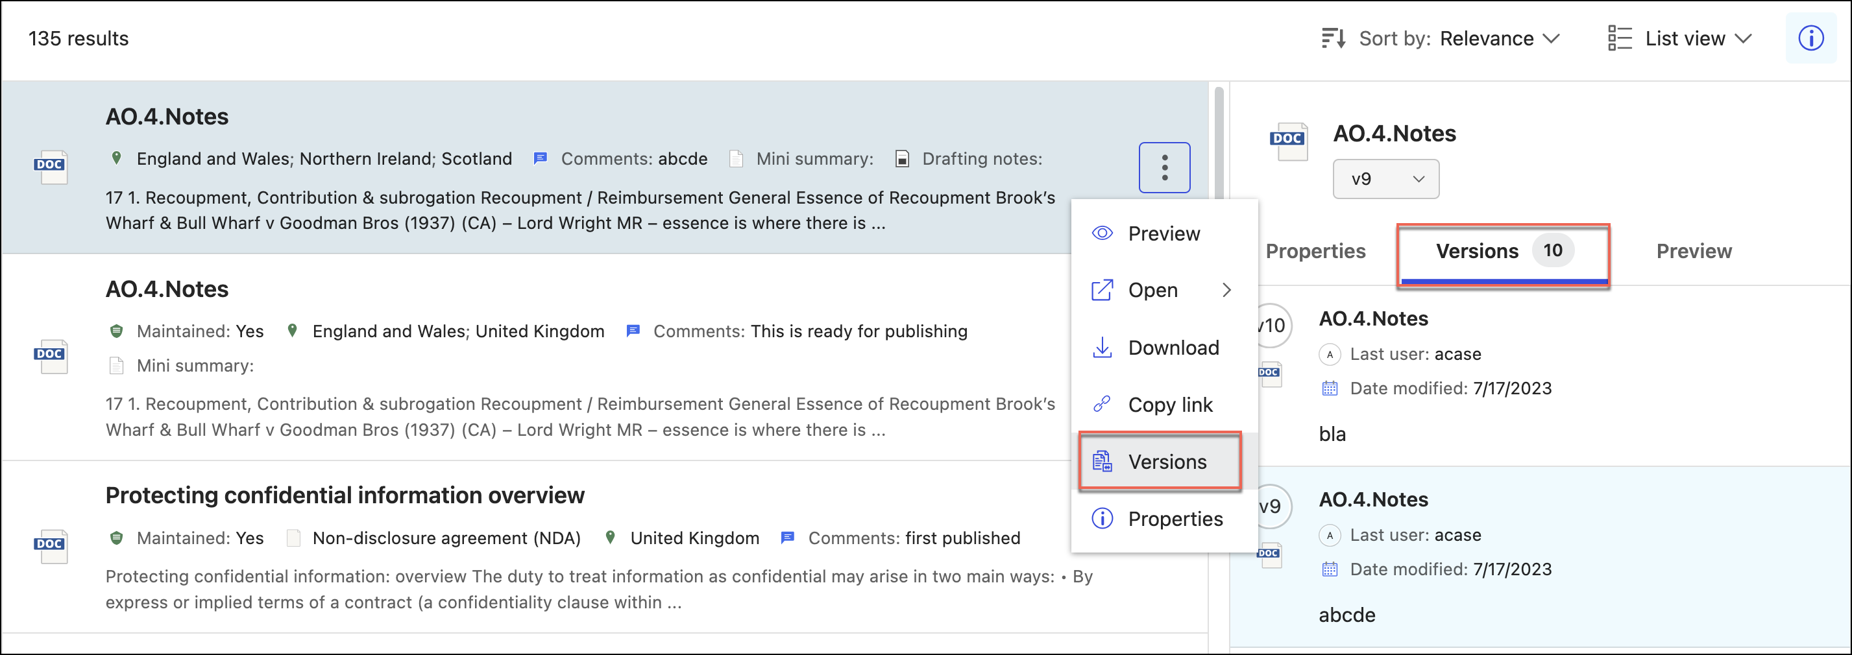1852x655 pixels.
Task: Open the three-dot menu for AO.4.Notes
Action: tap(1164, 168)
